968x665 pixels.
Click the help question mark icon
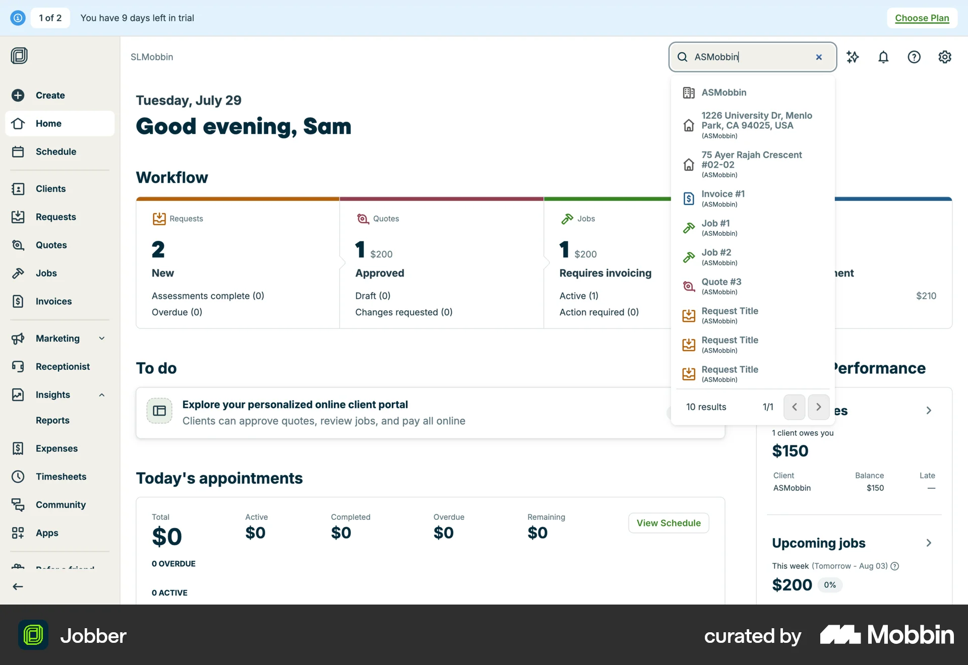[x=914, y=57]
